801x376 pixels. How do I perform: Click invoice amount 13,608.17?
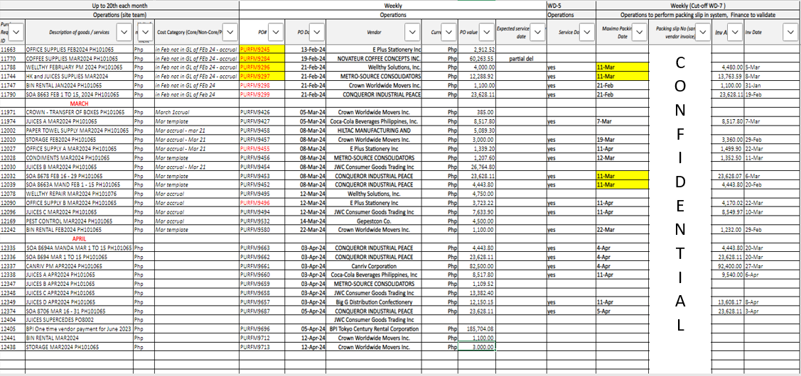coord(728,302)
